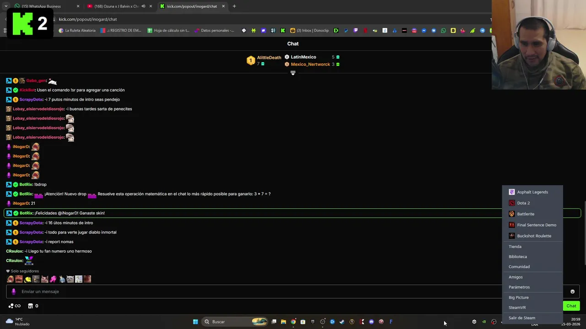Click the Enviar un mensaje input field

[293, 292]
